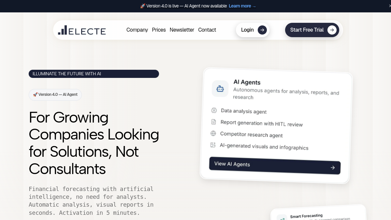The width and height of the screenshot is (391, 220).
Task: Click the document icon beside Report generation
Action: coord(213,122)
